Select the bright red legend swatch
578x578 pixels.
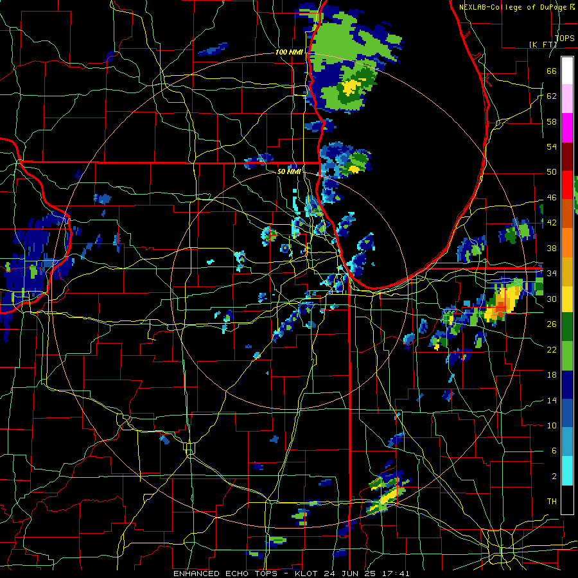pyautogui.click(x=567, y=185)
